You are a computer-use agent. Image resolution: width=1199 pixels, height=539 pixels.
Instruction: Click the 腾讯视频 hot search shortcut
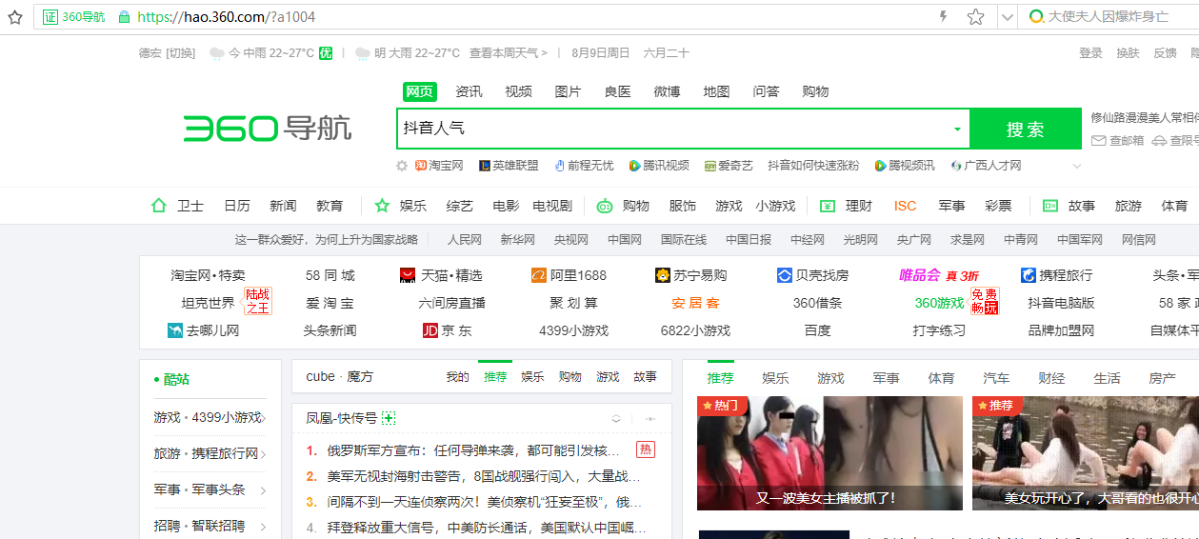(659, 166)
